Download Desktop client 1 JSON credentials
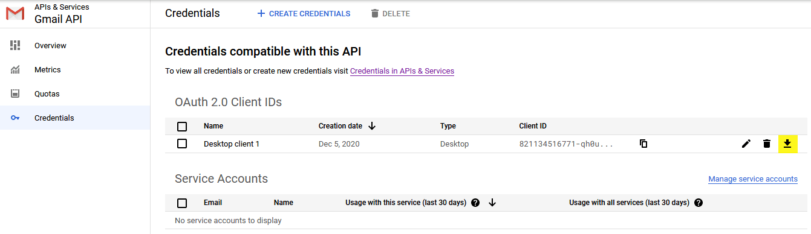811x234 pixels. [788, 144]
